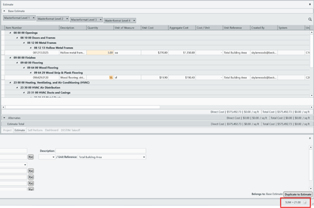Open the DESTINI Takeoff tab
Screen dimensions: 314x208
(70, 130)
